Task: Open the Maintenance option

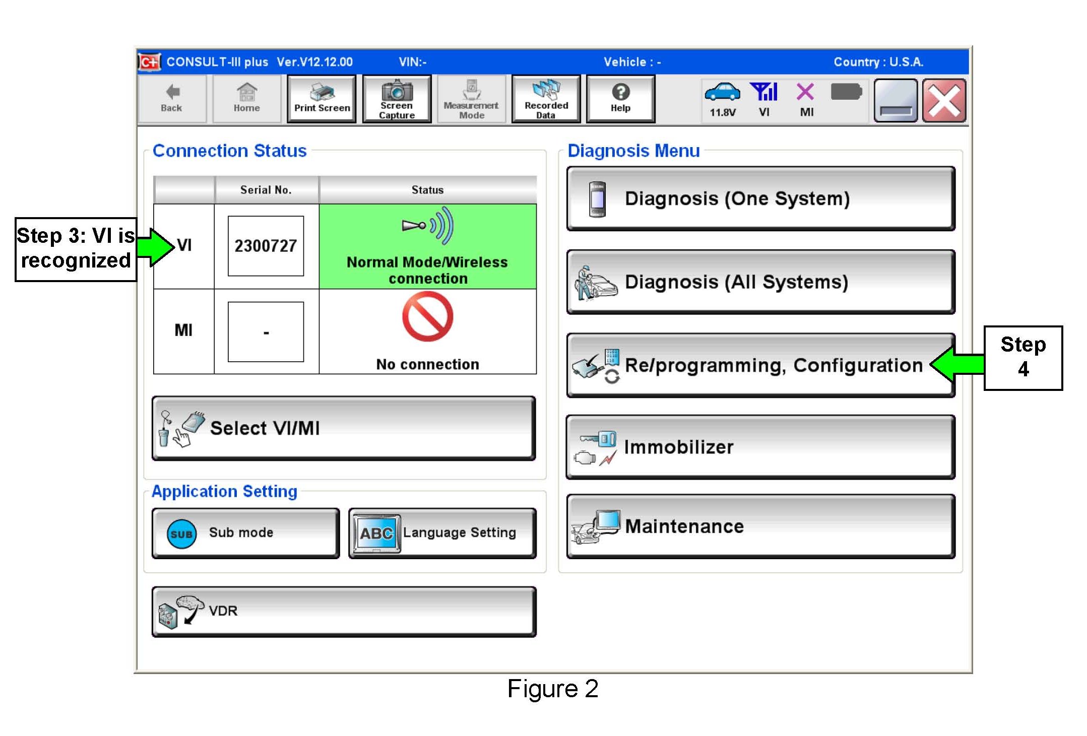Action: (760, 526)
